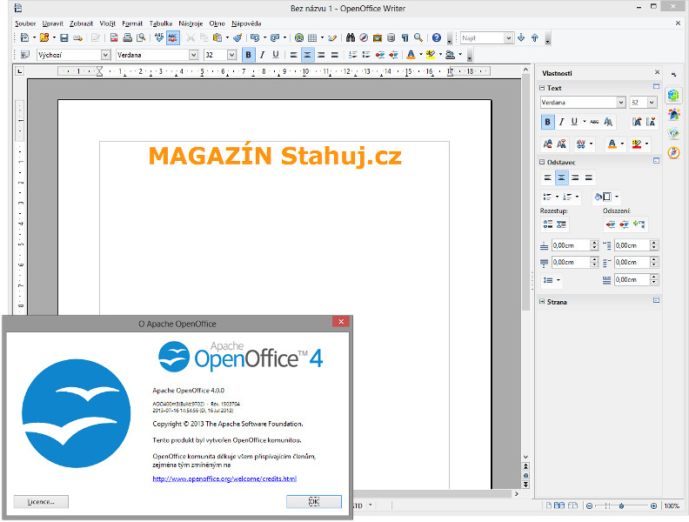The height and width of the screenshot is (522, 689).
Task: Run spelling and grammar check icon
Action: click(159, 37)
